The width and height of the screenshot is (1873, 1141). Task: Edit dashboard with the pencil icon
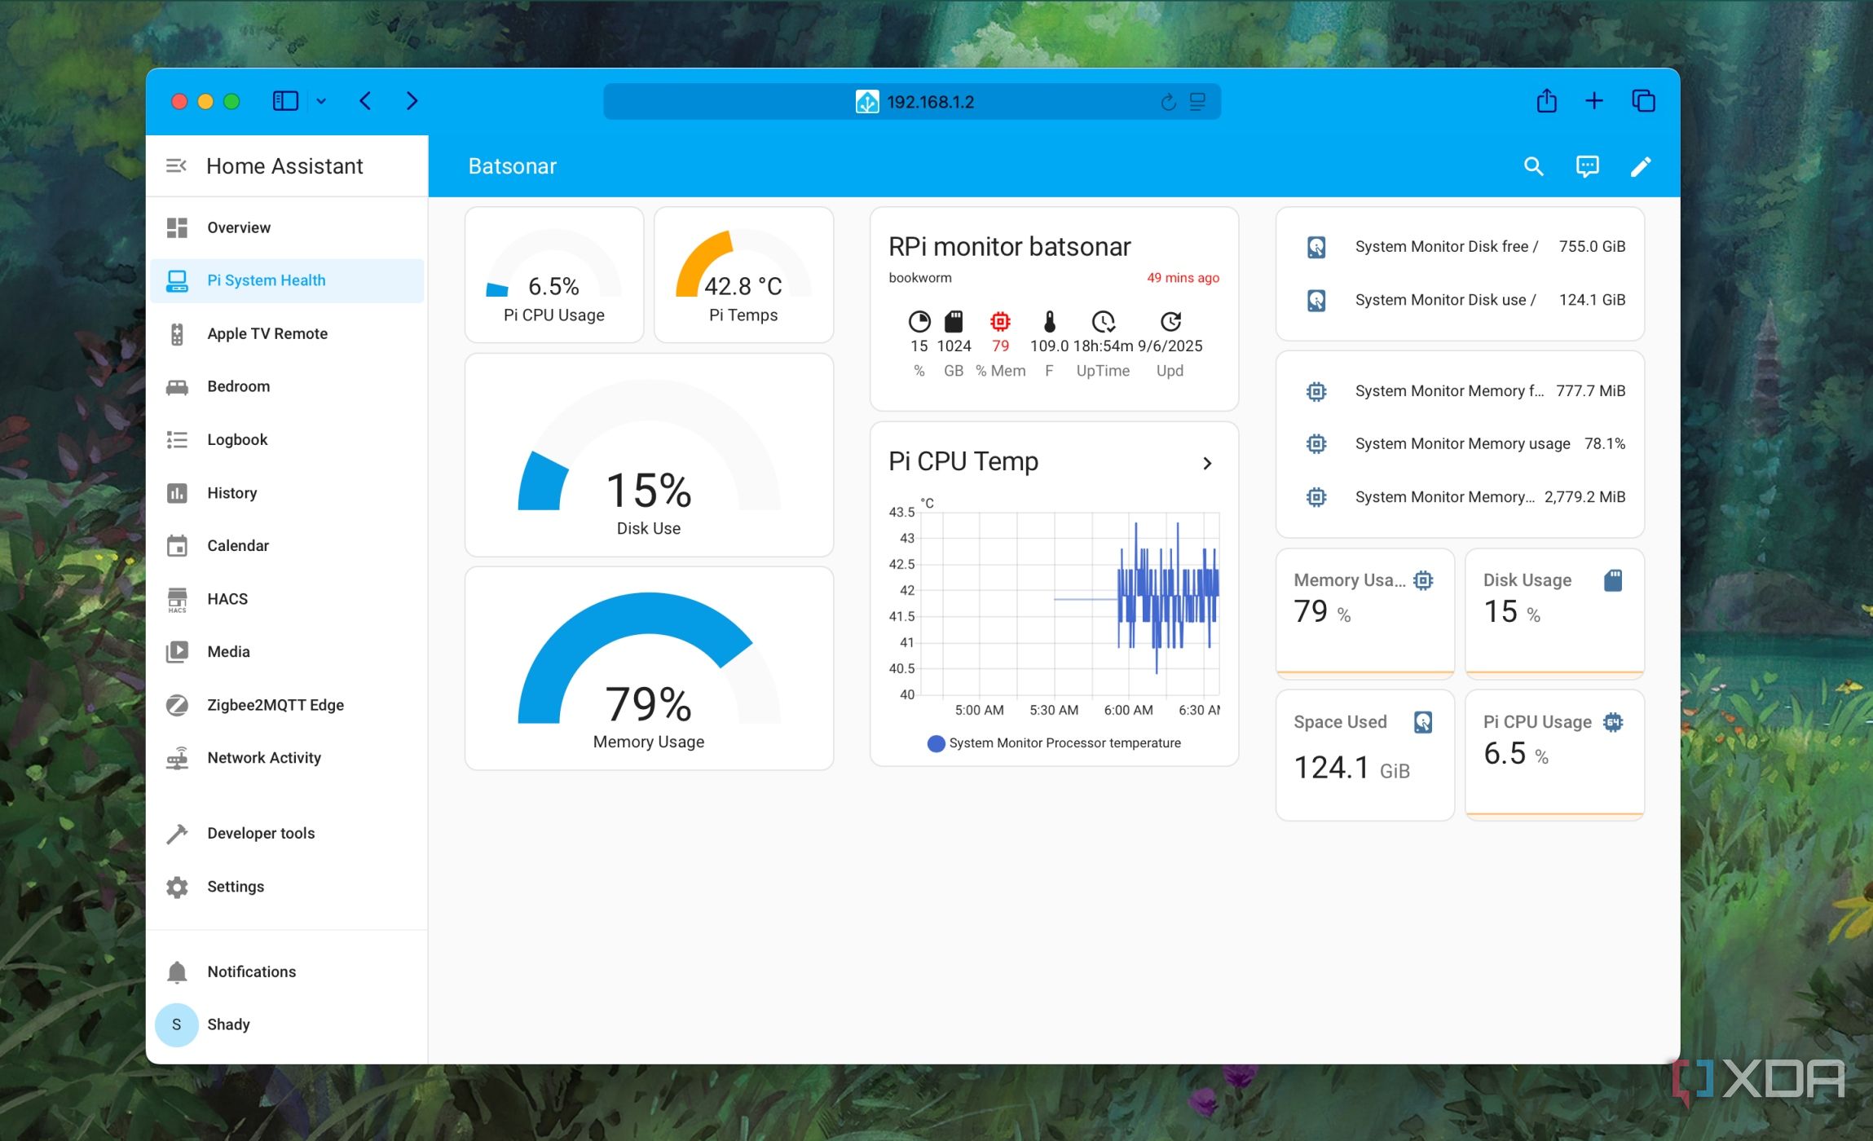pyautogui.click(x=1640, y=166)
